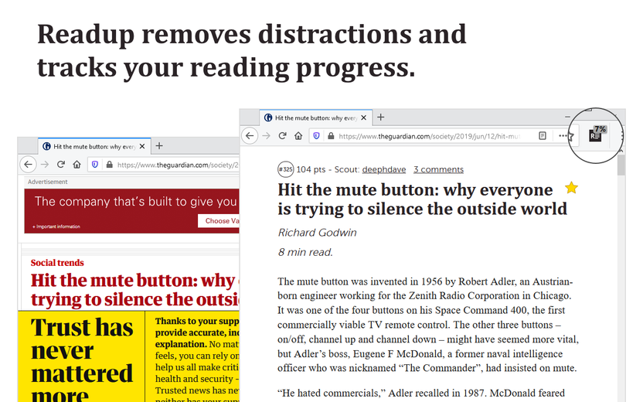Click back arrow in right browser window
This screenshot has width=643, height=402.
tap(250, 136)
